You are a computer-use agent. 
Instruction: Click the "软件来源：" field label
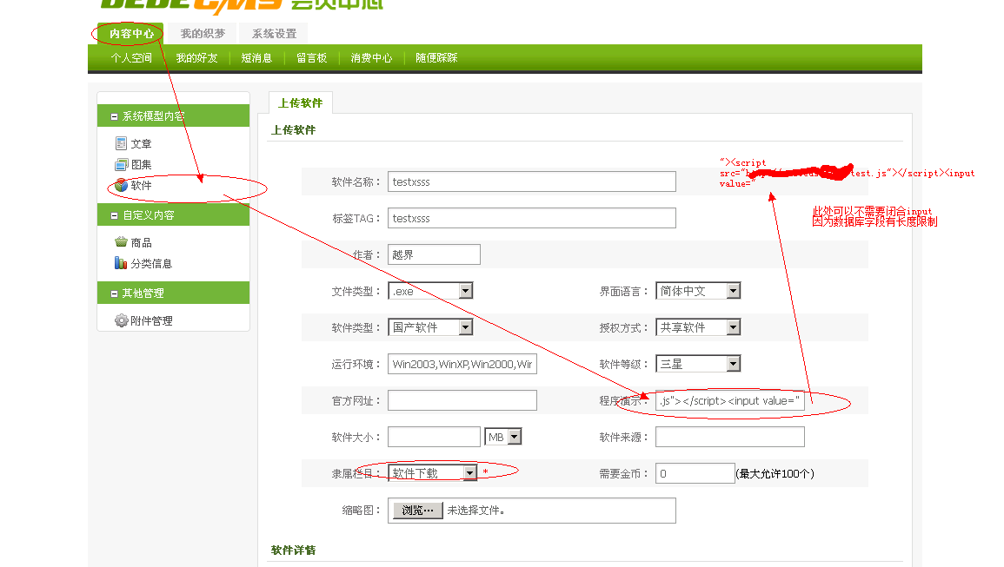[x=624, y=438]
